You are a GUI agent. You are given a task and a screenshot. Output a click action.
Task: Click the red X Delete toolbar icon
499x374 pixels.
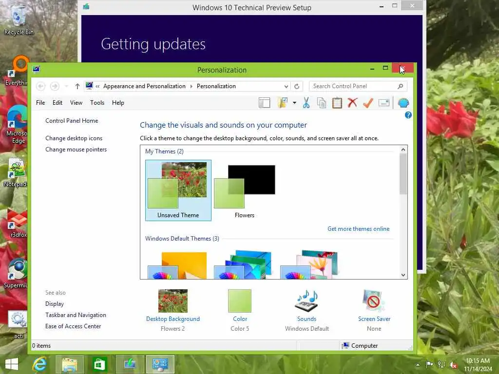pyautogui.click(x=352, y=103)
